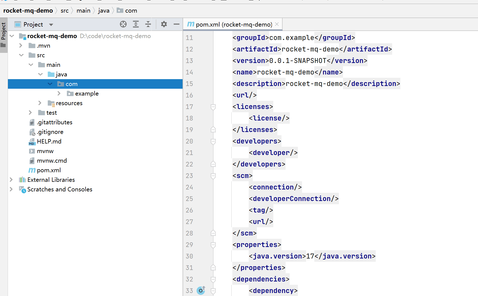
Task: Collapse the com package
Action: [x=50, y=84]
